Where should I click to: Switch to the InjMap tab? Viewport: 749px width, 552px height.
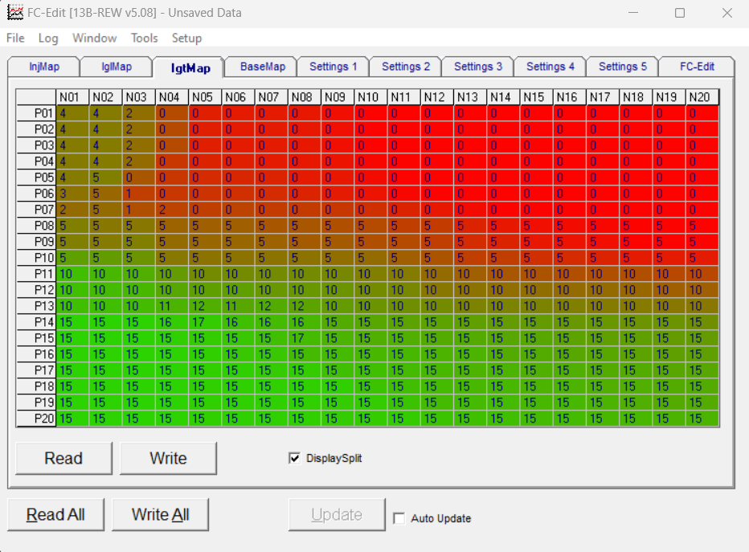point(44,67)
